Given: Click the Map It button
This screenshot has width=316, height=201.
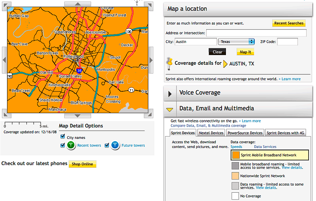Looking at the screenshot, I should [x=245, y=52].
